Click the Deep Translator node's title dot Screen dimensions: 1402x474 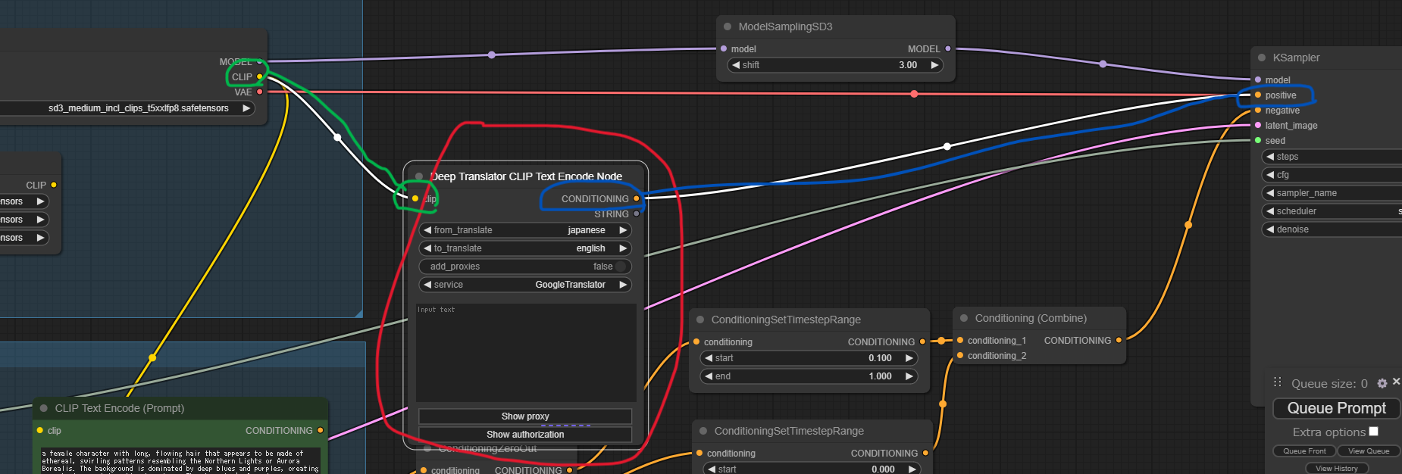[419, 176]
